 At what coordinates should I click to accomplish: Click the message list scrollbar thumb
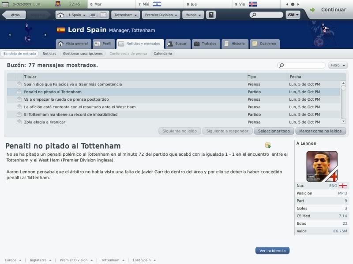(x=343, y=88)
